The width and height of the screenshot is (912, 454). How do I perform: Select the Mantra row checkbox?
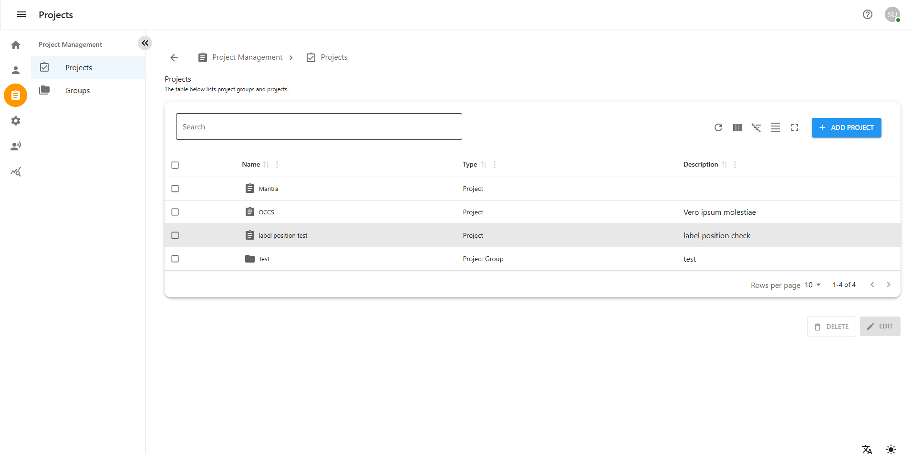175,189
